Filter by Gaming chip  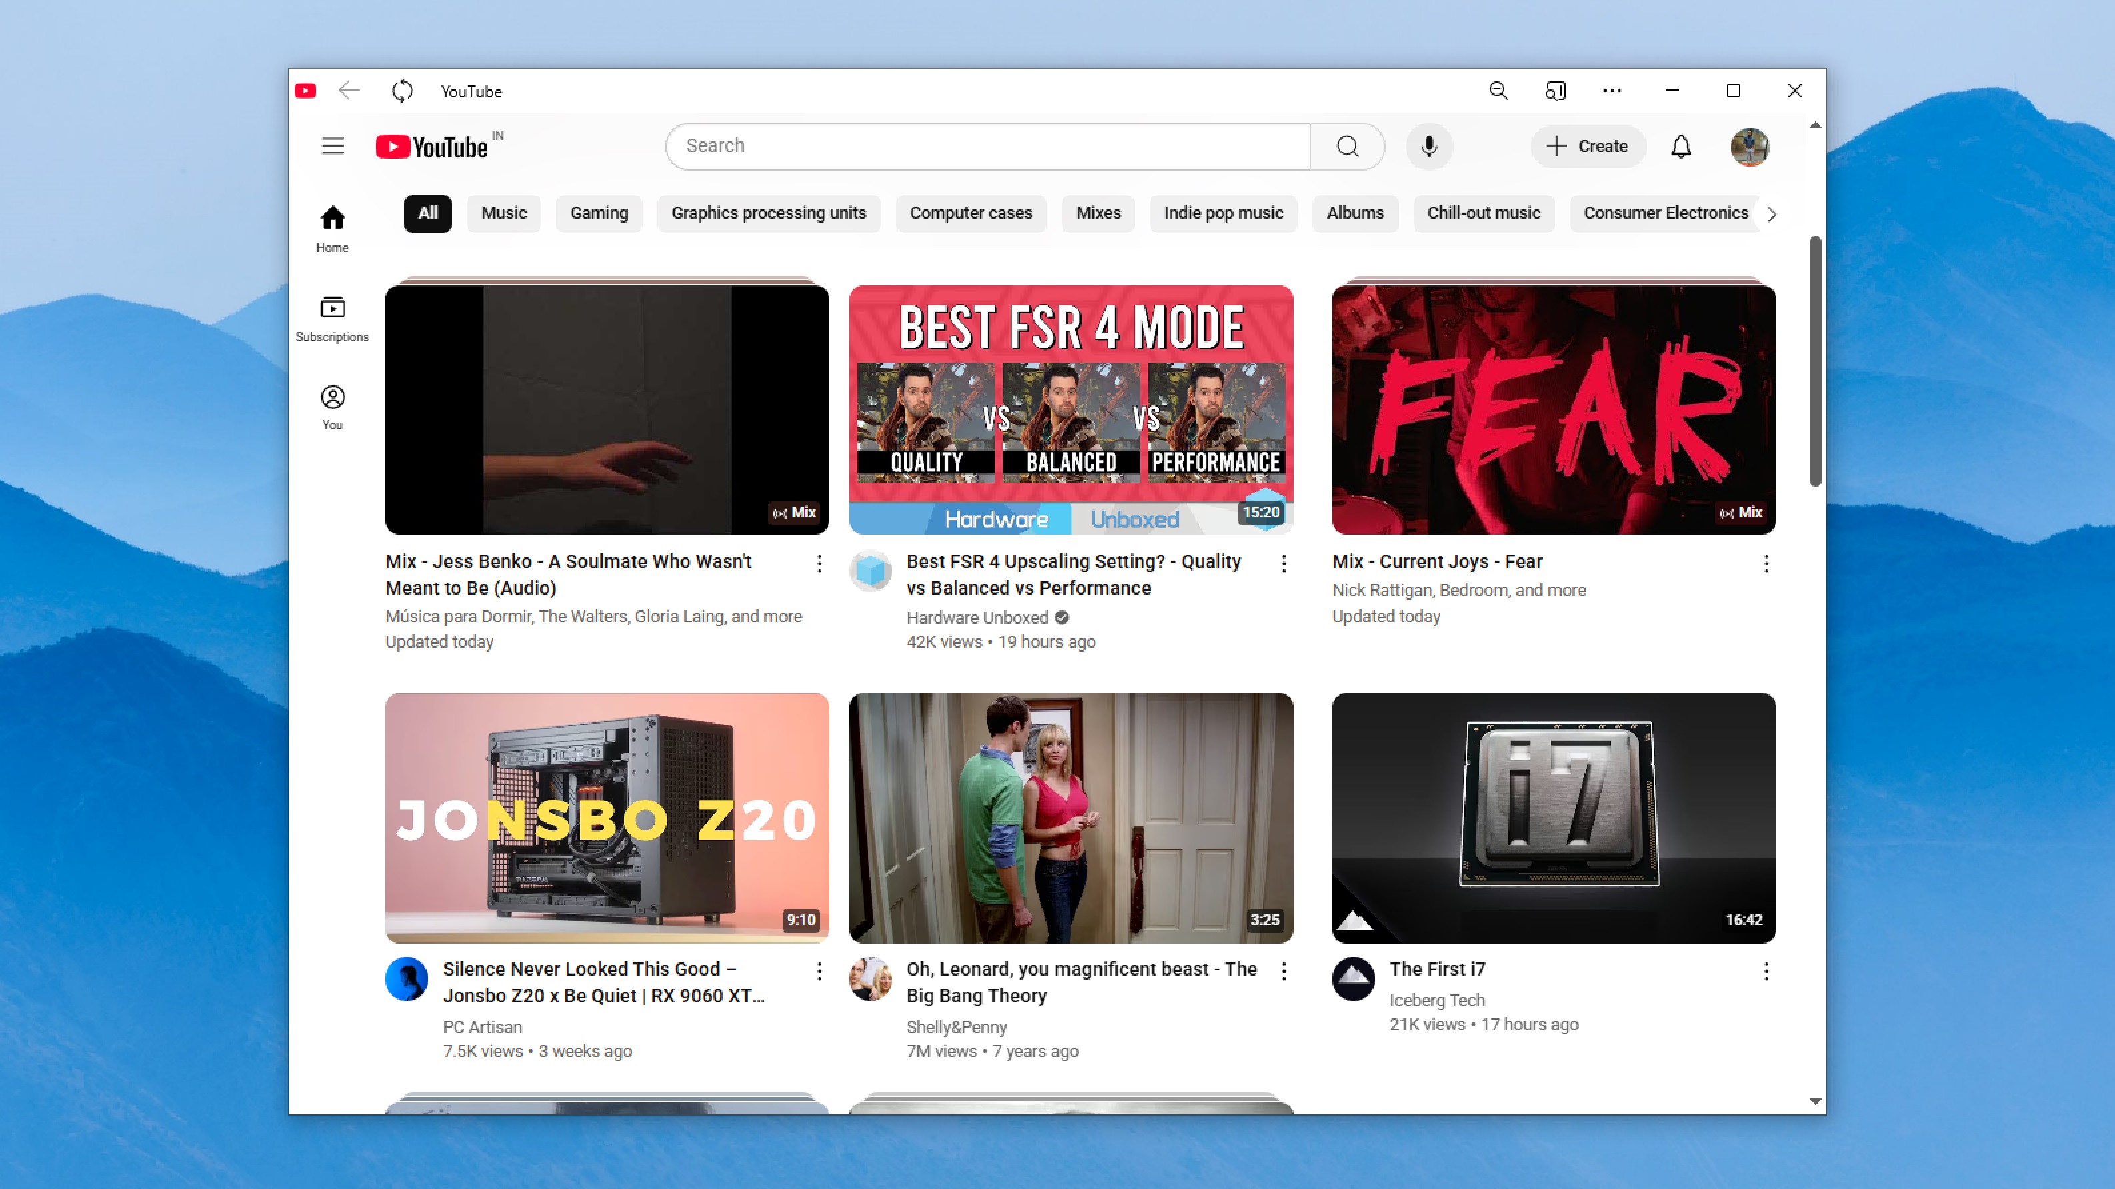(x=599, y=213)
